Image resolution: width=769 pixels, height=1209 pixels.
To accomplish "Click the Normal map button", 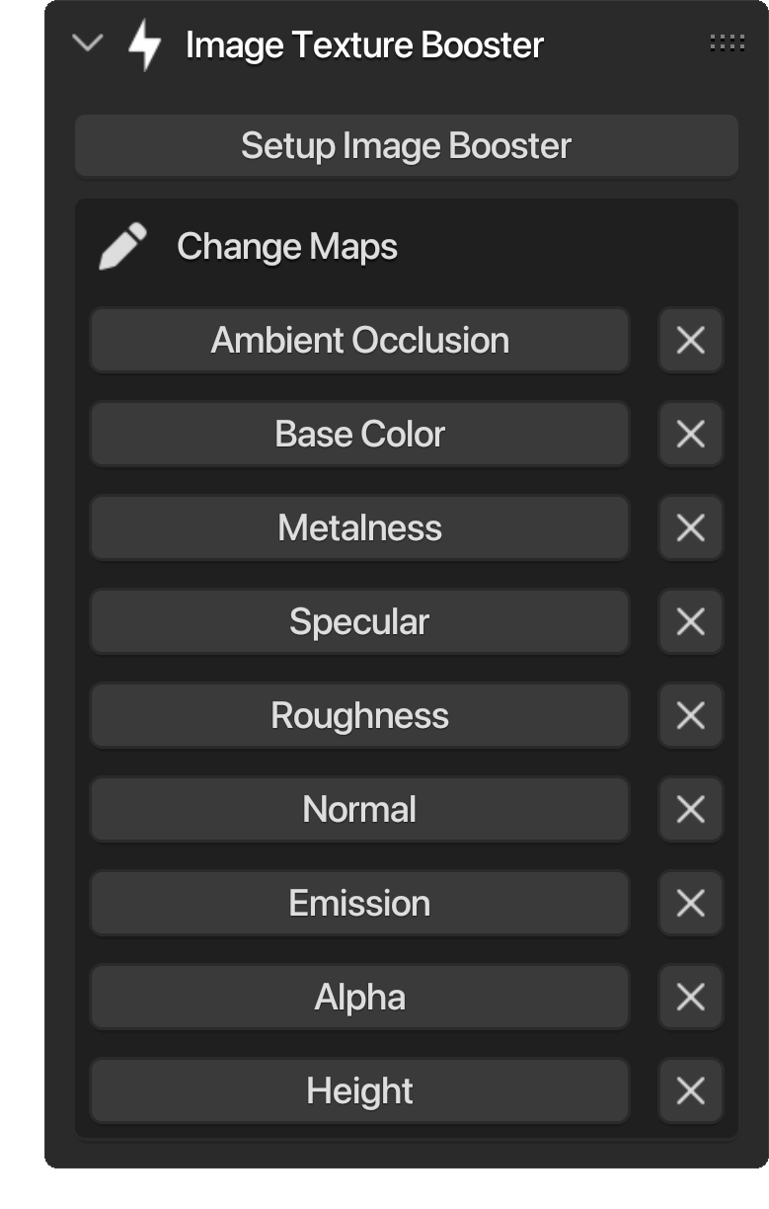I will point(360,809).
